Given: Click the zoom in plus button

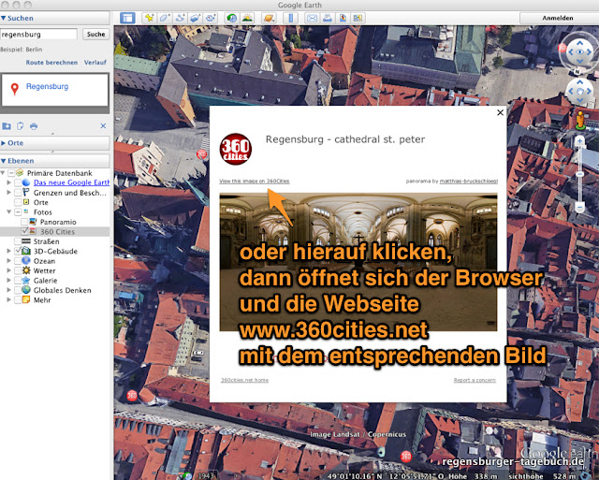Looking at the screenshot, I should pos(579,141).
